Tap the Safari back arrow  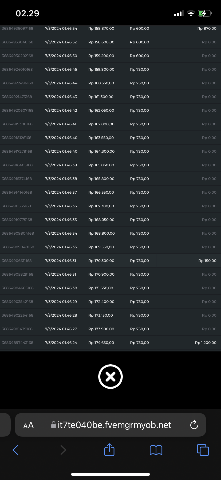coord(15,450)
